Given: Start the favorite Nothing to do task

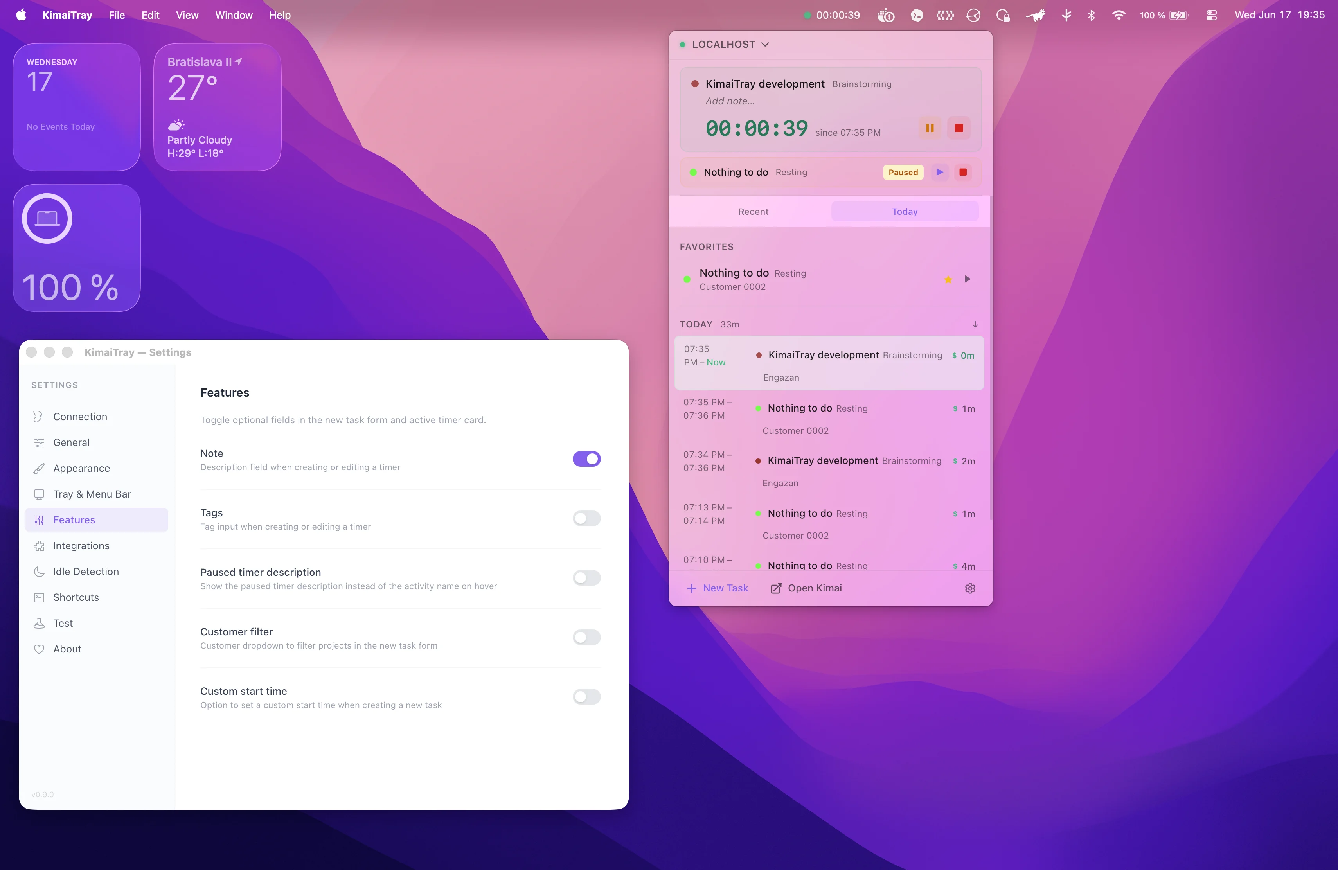Looking at the screenshot, I should [968, 279].
